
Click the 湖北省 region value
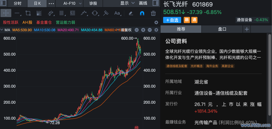[x=201, y=82]
